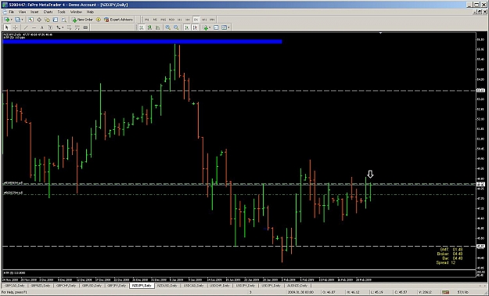
Task: Select the M15 timeframe button
Action: coord(163,20)
